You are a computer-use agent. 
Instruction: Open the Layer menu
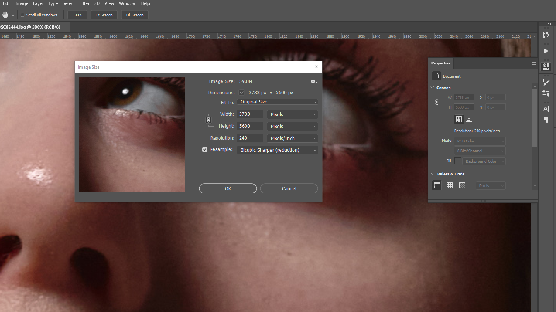pyautogui.click(x=38, y=3)
